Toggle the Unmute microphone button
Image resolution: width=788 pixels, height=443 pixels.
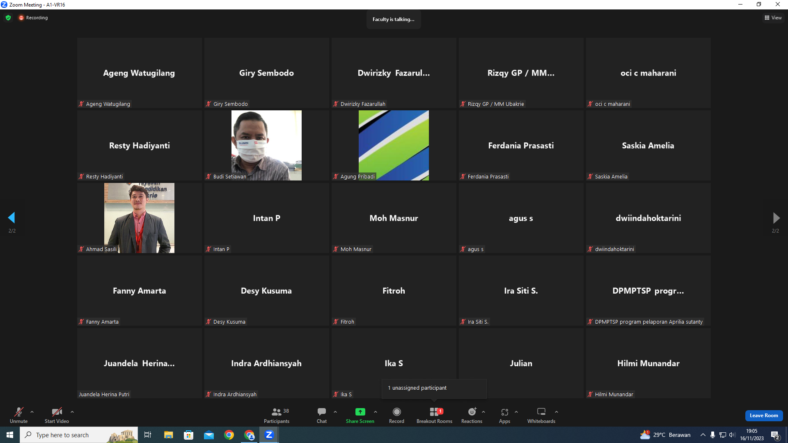pos(19,415)
